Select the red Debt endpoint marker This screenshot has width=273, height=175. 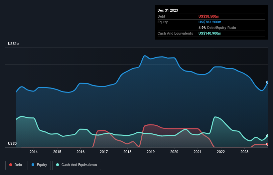click(x=267, y=144)
